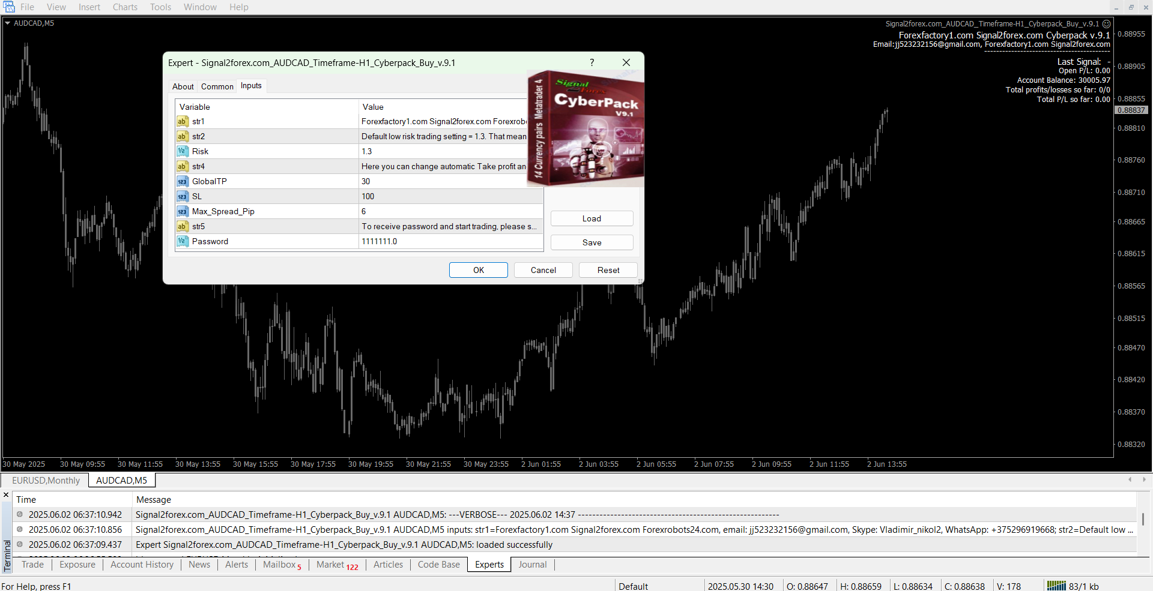Click the connection status bars icon

pyautogui.click(x=1056, y=586)
